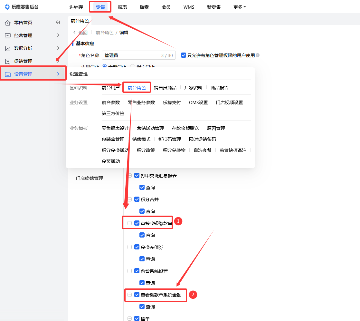Uncheck 查询 under 查看缴款单系统金额
Image resolution: width=360 pixels, height=321 pixels.
pos(142,306)
